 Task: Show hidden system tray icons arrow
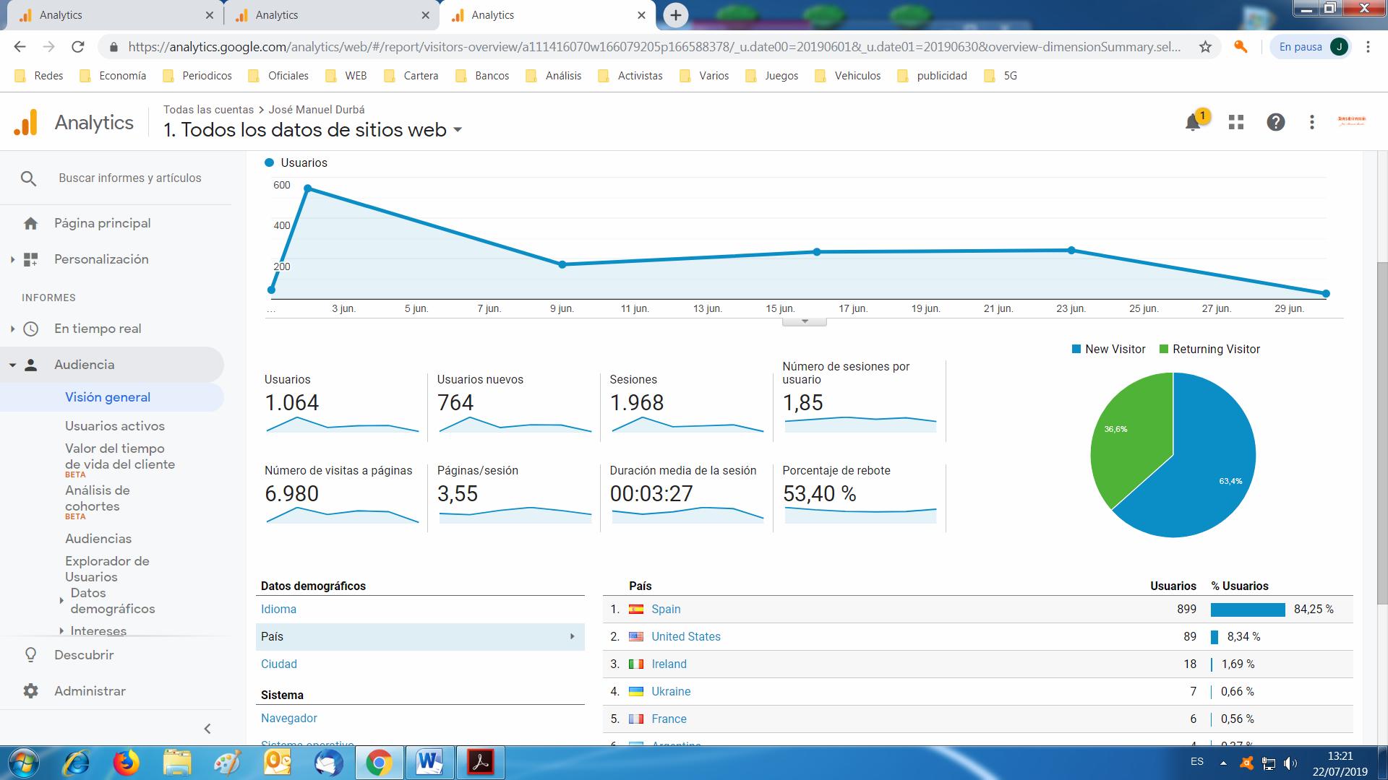pyautogui.click(x=1223, y=763)
